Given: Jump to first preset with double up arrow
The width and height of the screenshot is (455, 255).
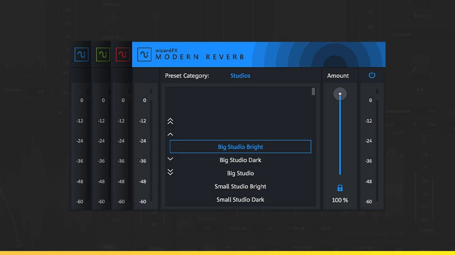Looking at the screenshot, I should (x=170, y=121).
